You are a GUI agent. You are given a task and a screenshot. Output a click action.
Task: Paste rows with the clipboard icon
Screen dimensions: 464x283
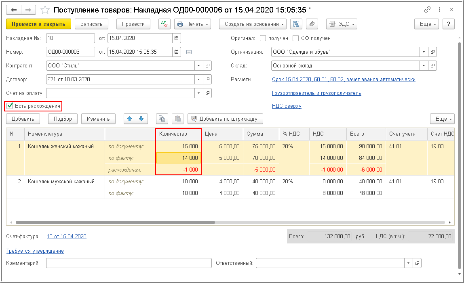click(x=177, y=119)
